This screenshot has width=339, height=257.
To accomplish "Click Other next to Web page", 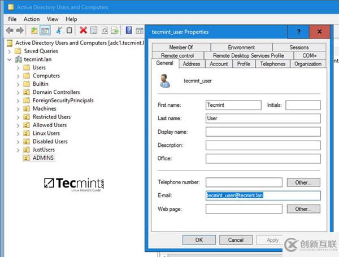I will click(303, 209).
